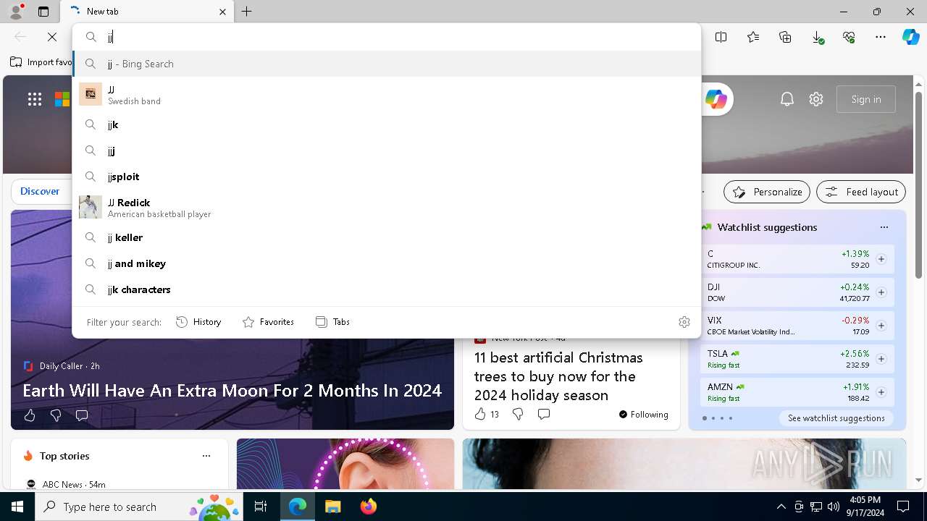Screen dimensions: 927x521
Task: Select 'jj - Bing Search' suggestion
Action: pos(387,64)
